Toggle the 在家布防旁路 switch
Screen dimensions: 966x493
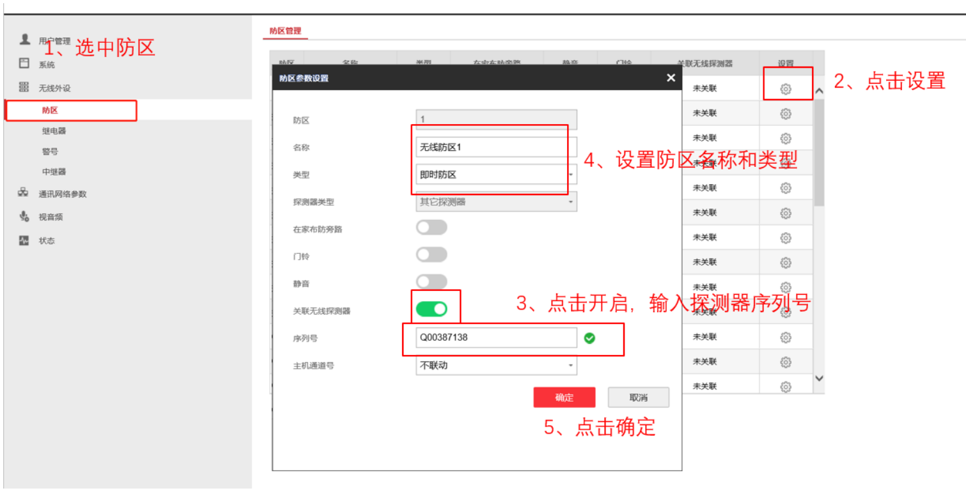(x=432, y=228)
